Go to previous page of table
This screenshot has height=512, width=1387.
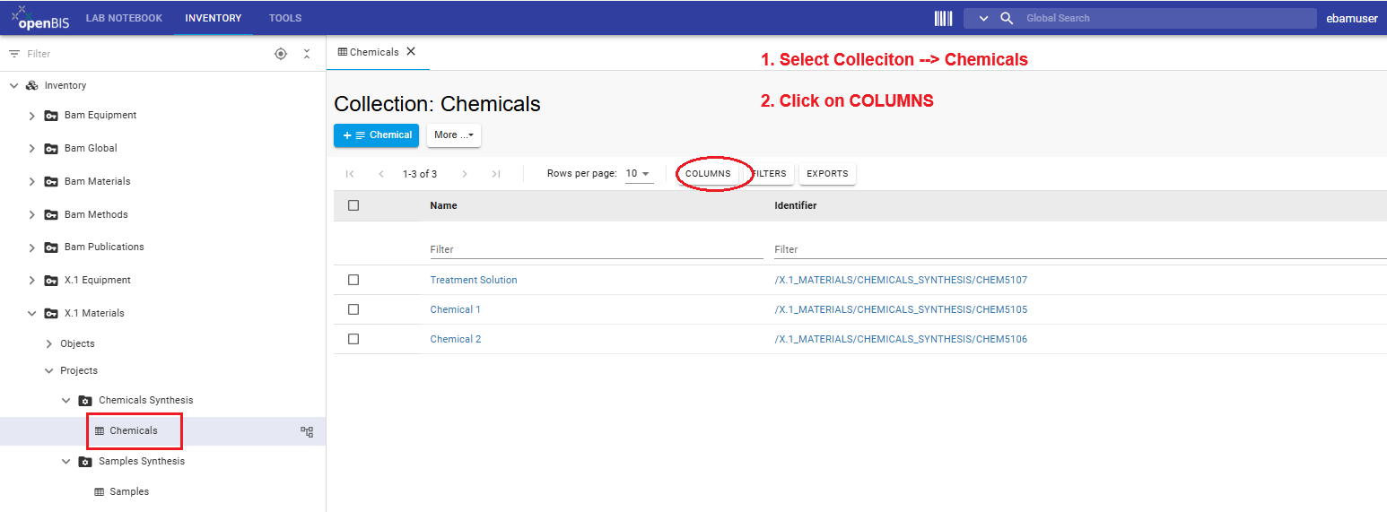(381, 174)
